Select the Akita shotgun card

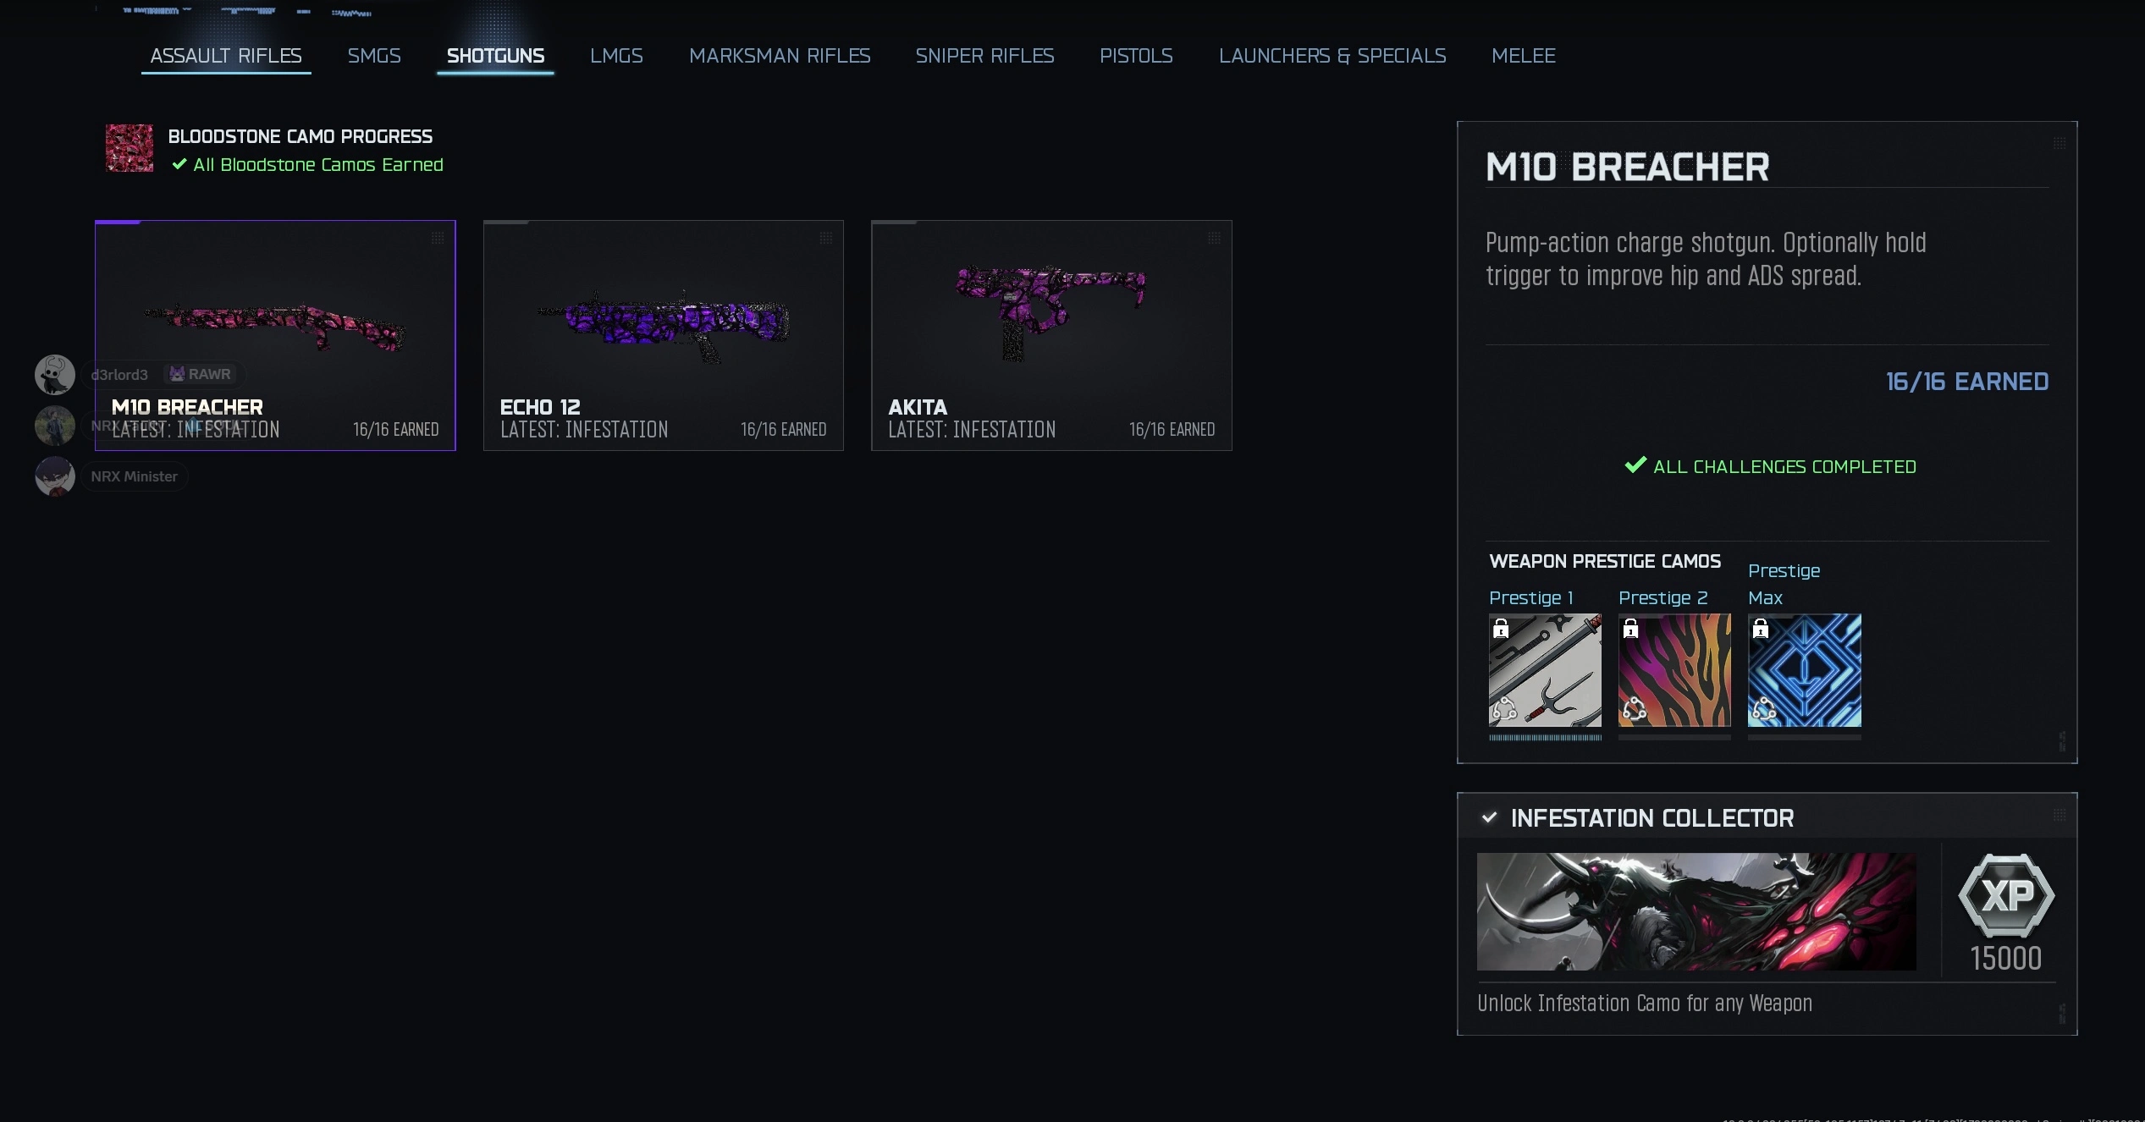(x=1051, y=335)
